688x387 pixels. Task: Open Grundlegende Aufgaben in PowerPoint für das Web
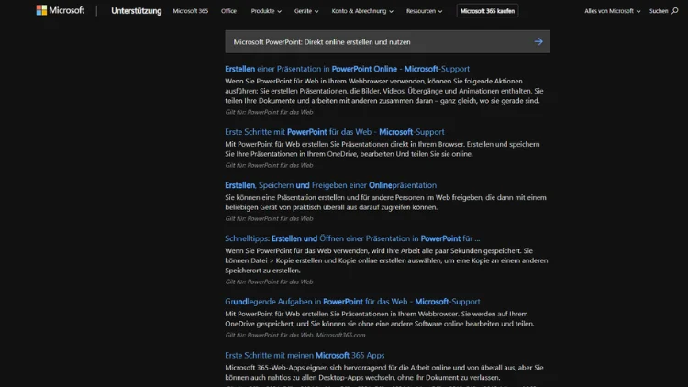[352, 302]
